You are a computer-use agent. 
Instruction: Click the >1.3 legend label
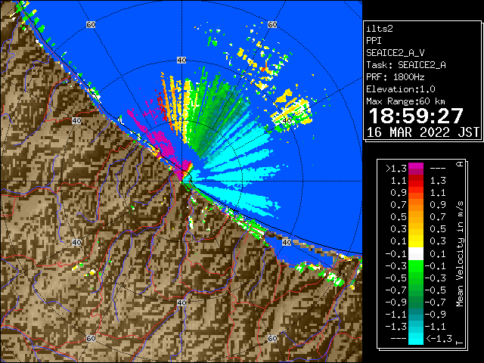point(396,169)
